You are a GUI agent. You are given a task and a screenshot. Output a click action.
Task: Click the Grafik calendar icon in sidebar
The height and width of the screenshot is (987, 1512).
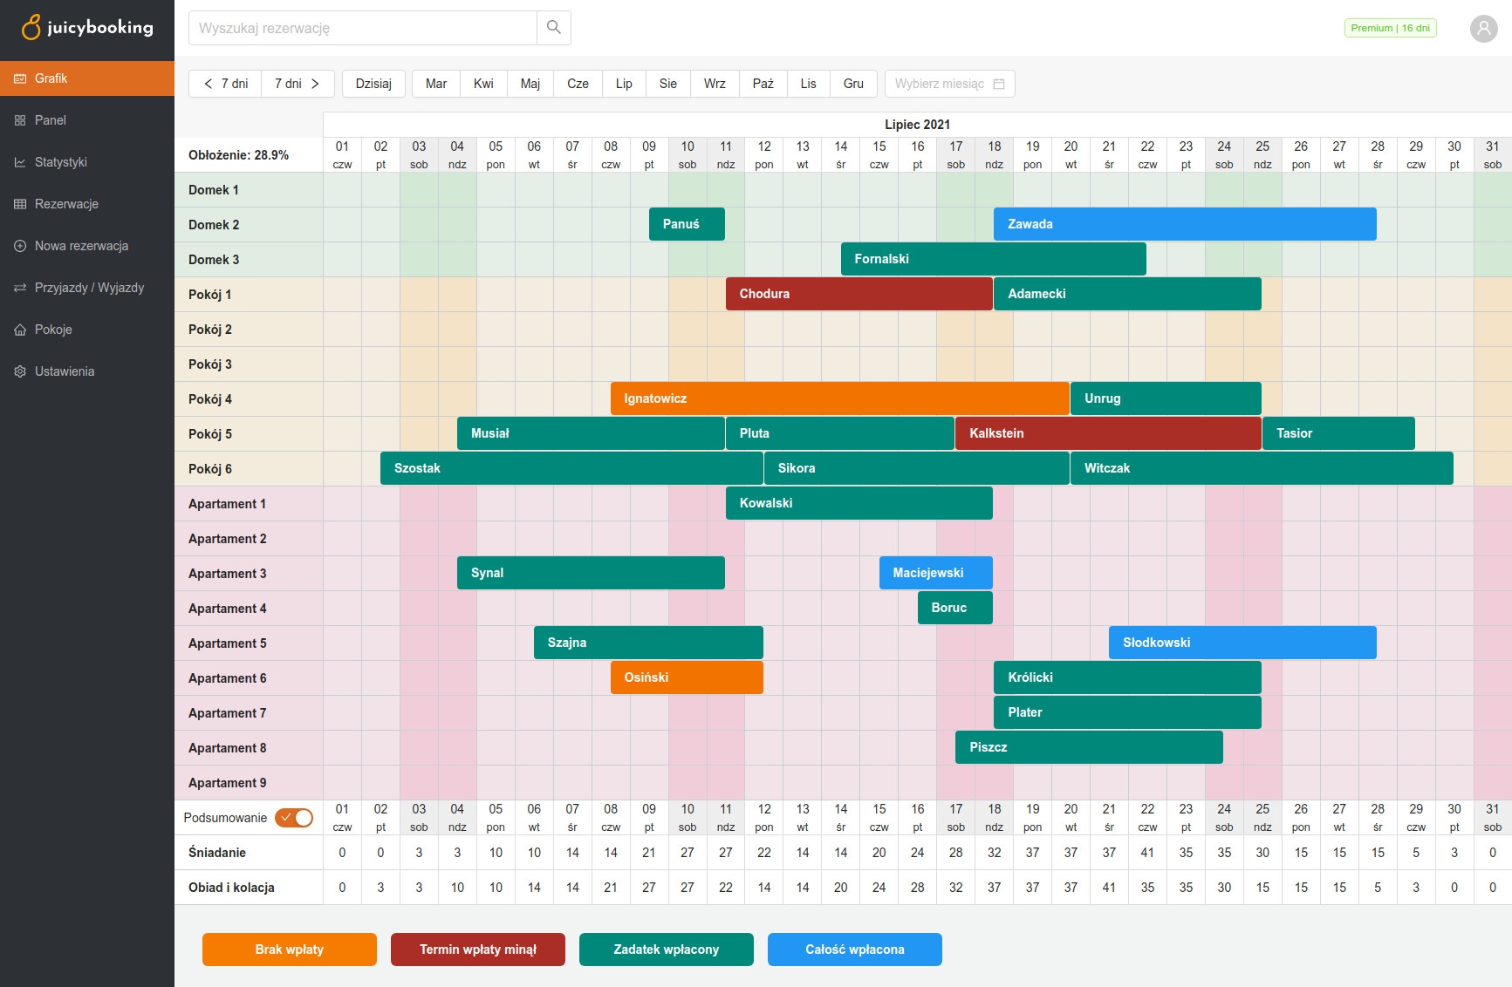tap(20, 78)
